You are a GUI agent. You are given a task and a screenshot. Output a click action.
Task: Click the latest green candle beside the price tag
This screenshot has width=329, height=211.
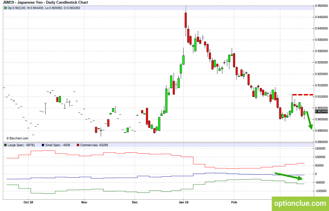(304, 113)
